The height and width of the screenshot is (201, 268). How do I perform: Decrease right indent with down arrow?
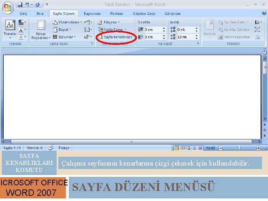pyautogui.click(x=164, y=39)
